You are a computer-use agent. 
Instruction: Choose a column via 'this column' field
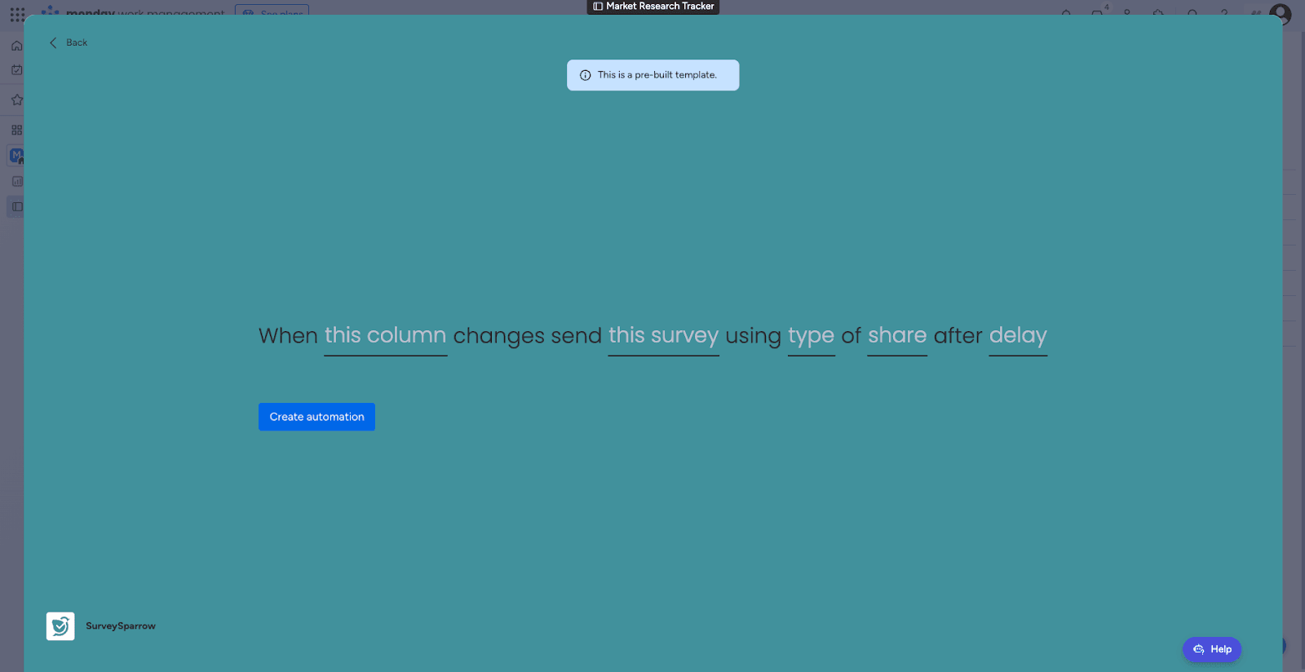385,336
